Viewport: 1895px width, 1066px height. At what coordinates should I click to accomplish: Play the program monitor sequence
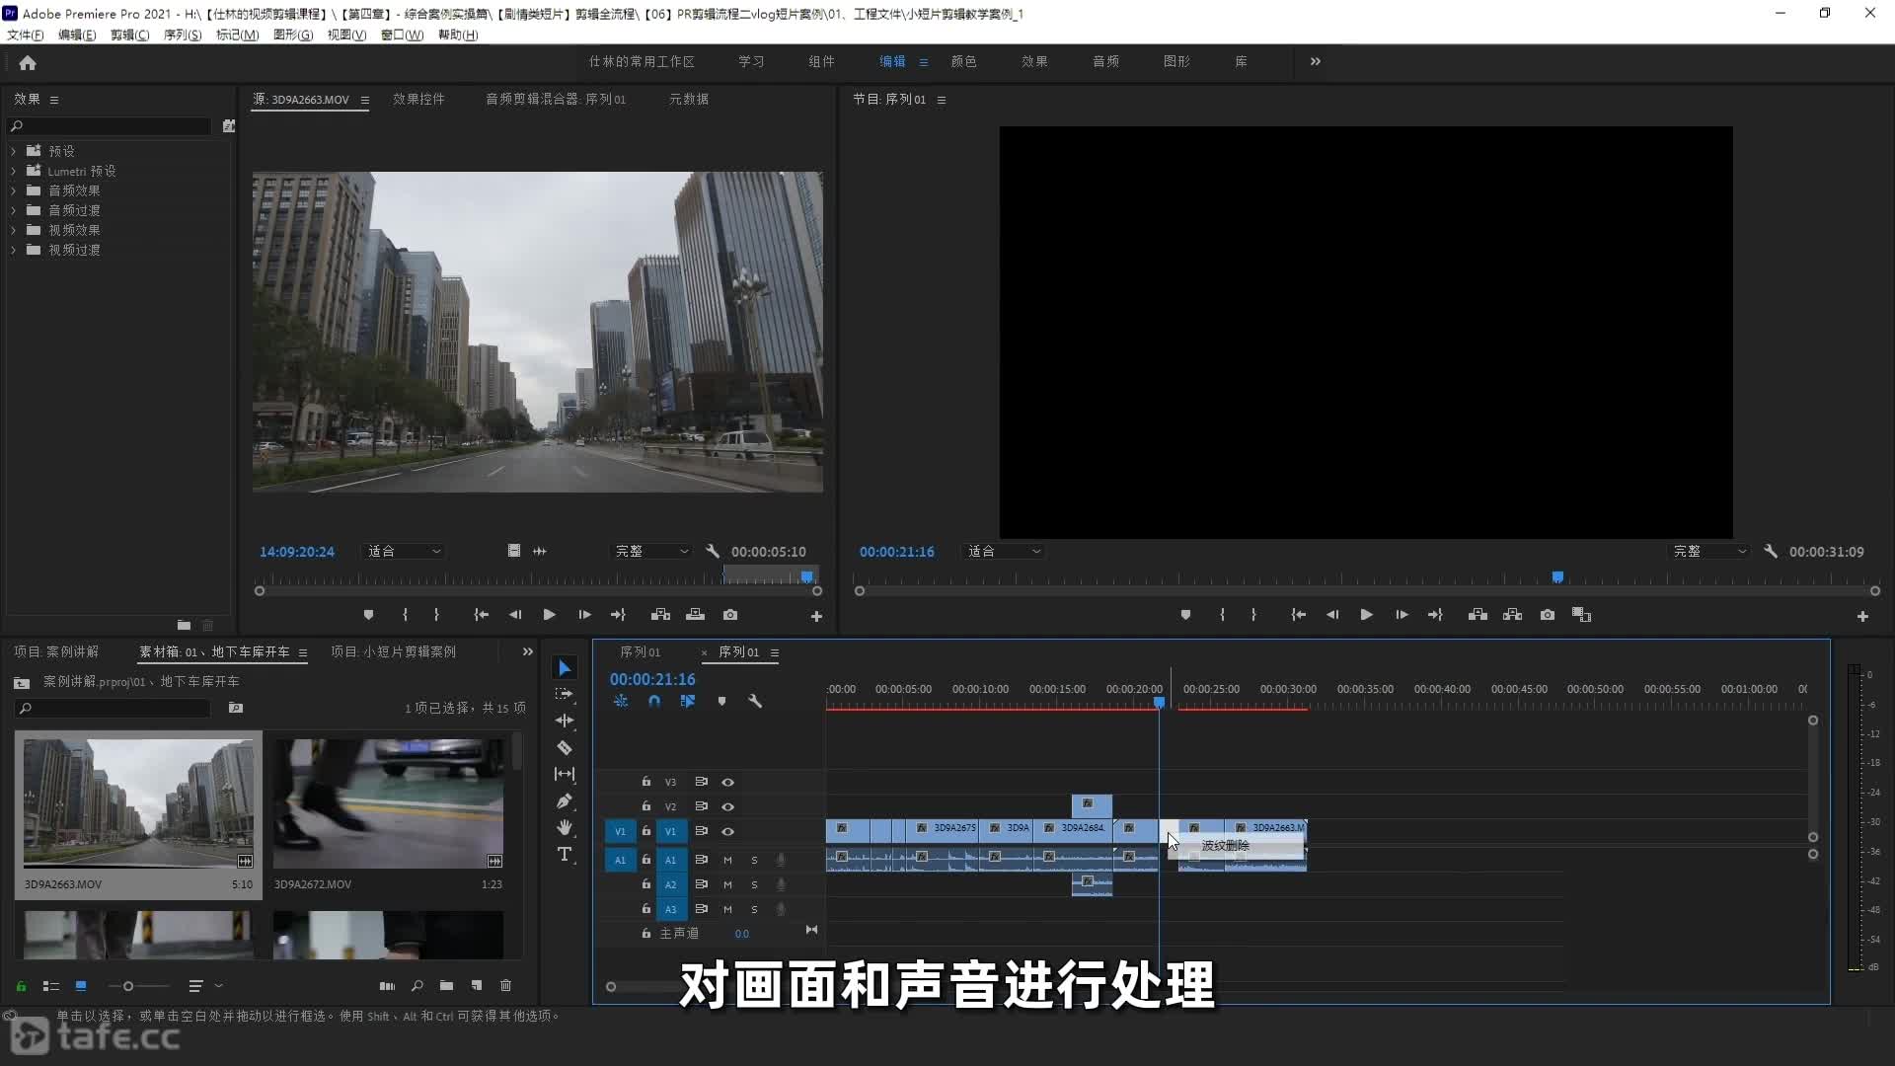(x=1367, y=614)
